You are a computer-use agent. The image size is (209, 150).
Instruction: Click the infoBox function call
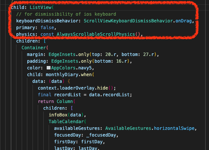pos(58,115)
